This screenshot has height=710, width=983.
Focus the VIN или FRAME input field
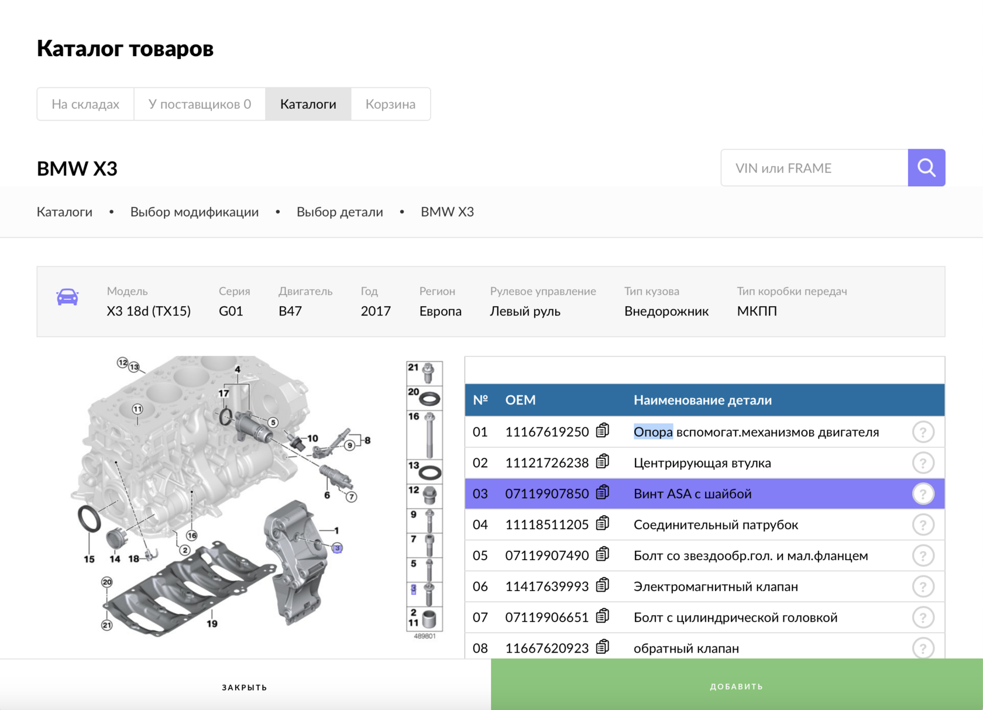[814, 168]
